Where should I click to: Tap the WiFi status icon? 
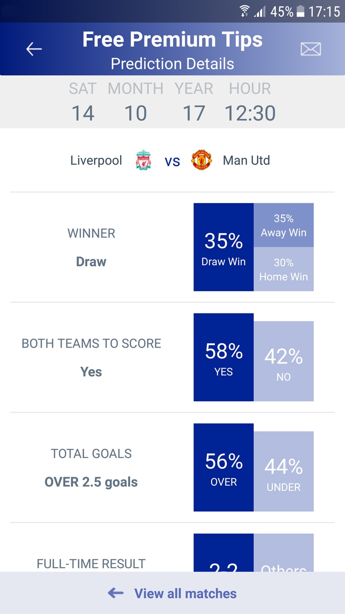245,11
